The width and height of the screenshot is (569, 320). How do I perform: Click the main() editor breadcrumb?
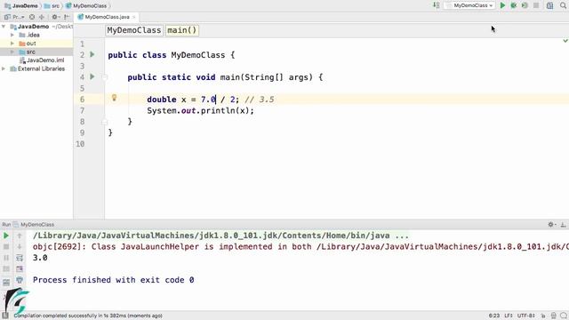181,30
